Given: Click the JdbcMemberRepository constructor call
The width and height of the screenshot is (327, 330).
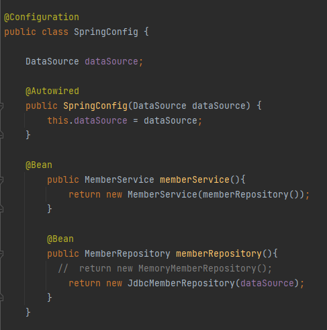Looking at the screenshot, I should (x=181, y=284).
